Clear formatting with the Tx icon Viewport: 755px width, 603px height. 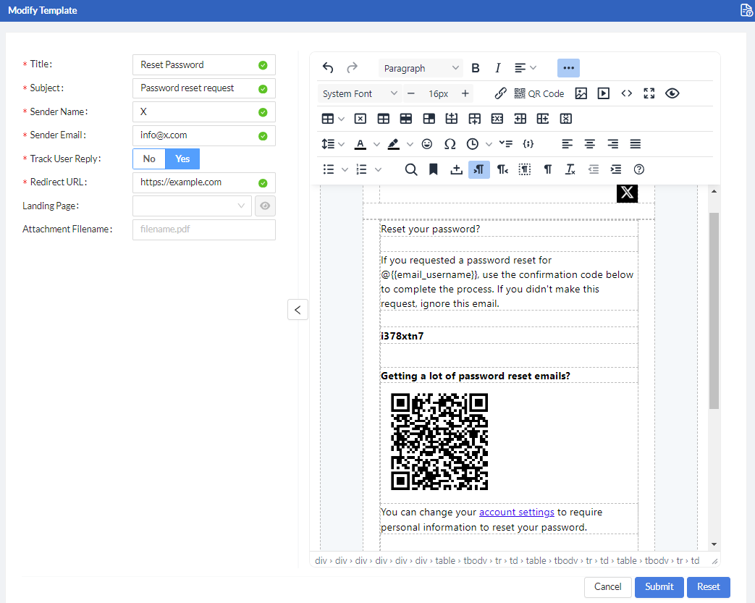(570, 169)
